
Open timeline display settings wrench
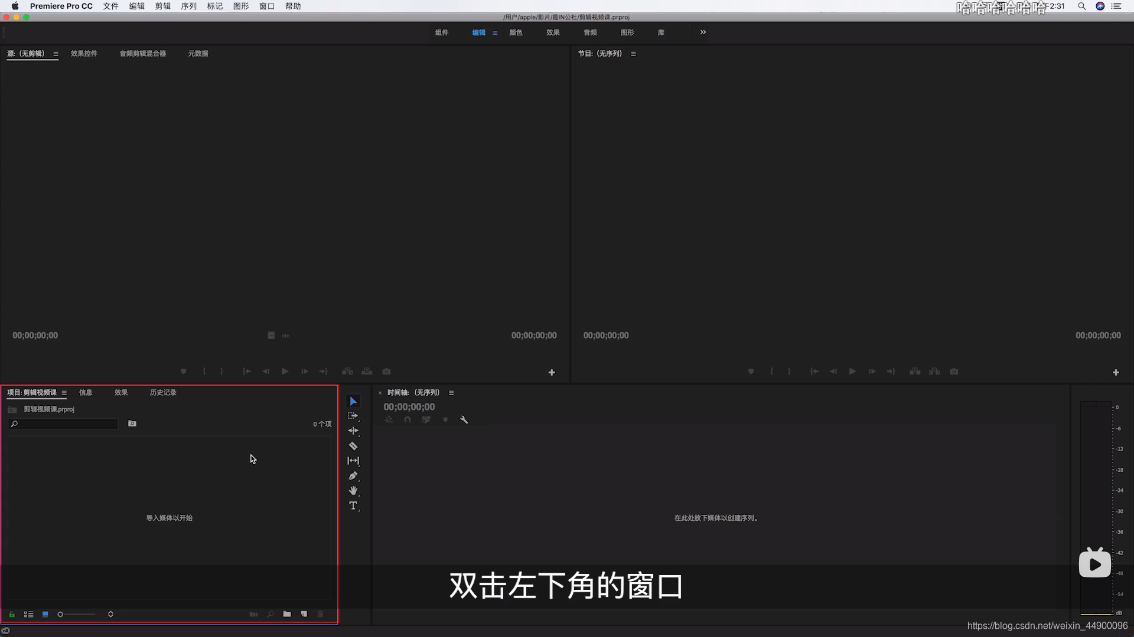point(464,420)
